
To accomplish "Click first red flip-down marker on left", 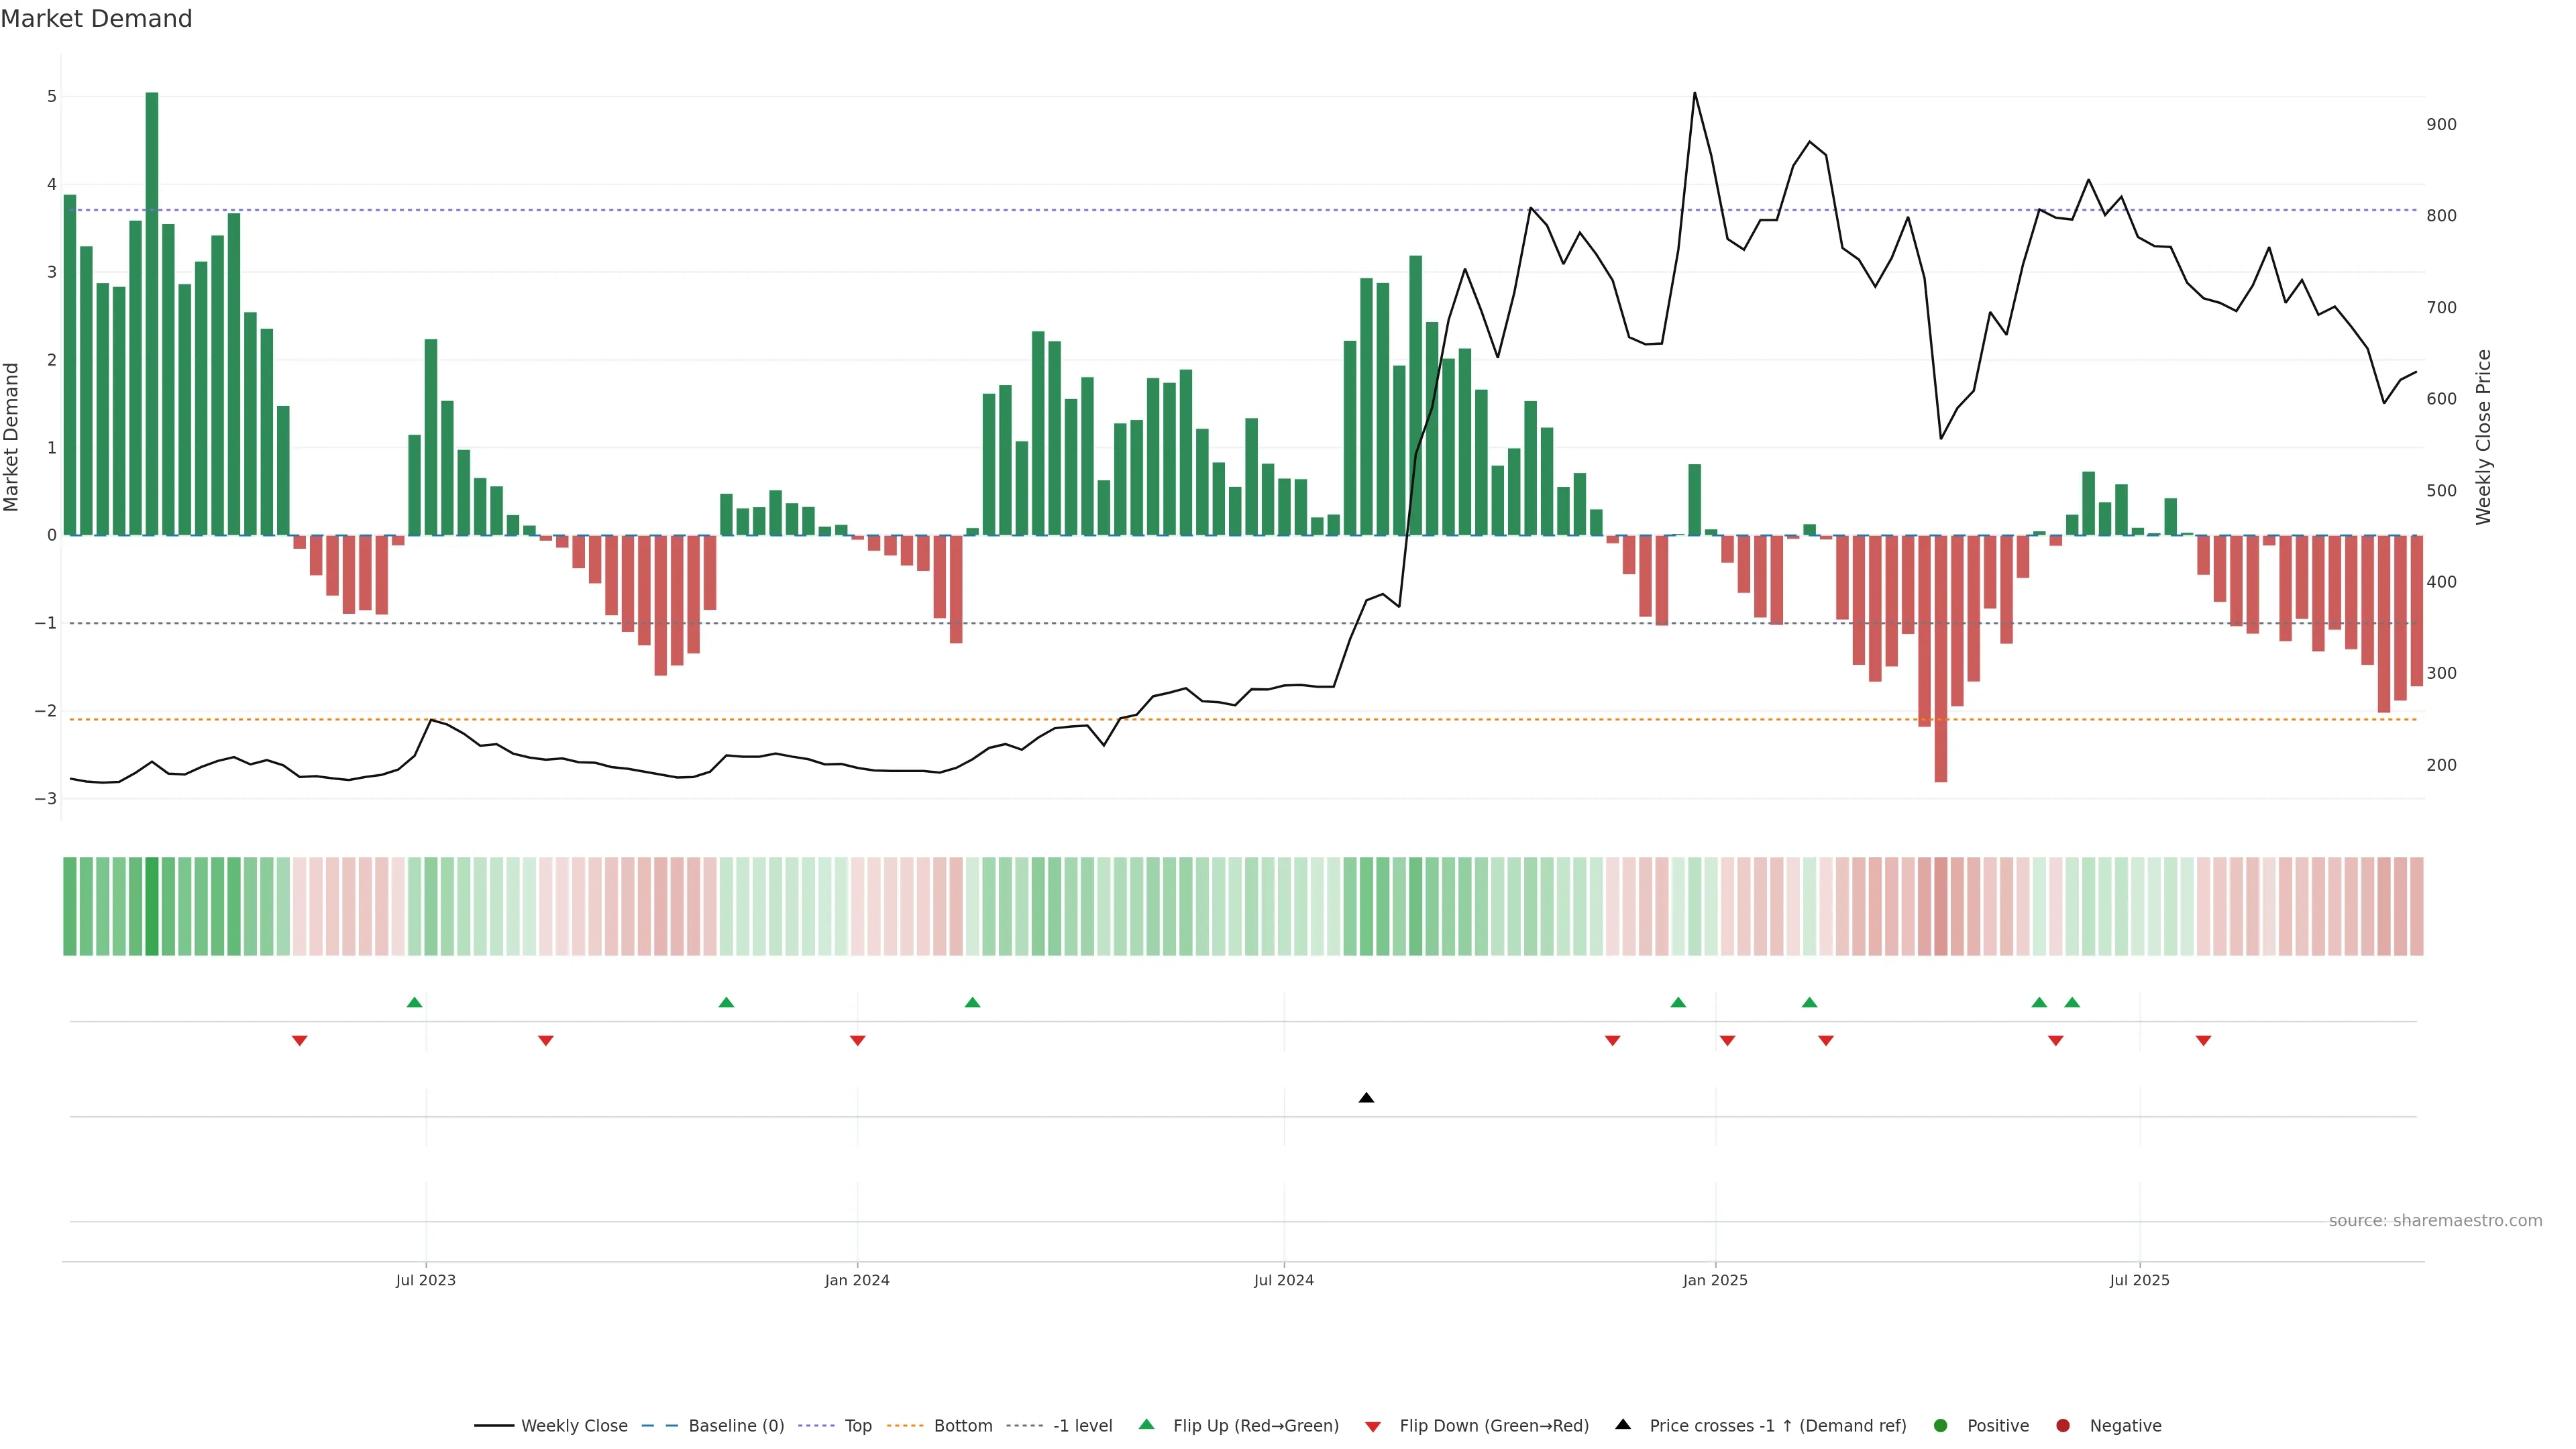I will click(299, 1041).
